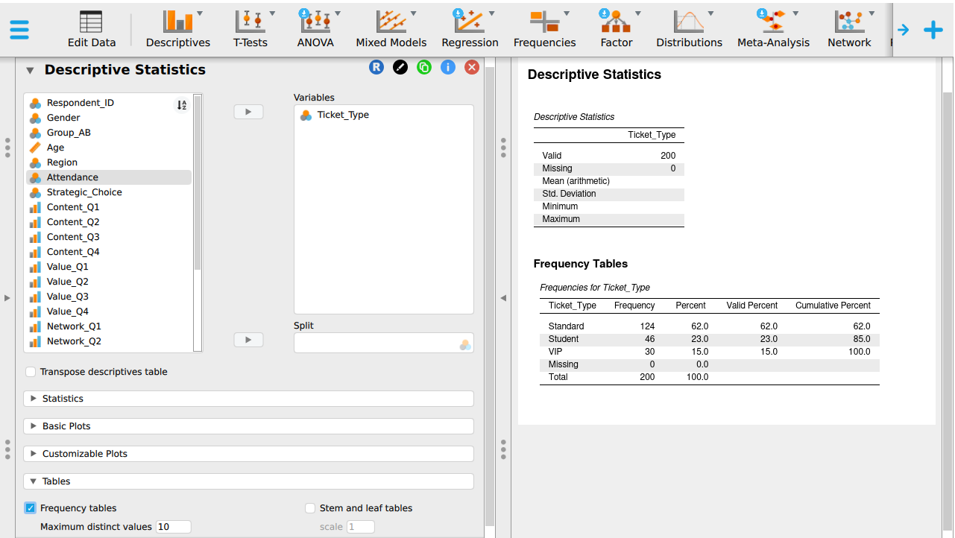Viewport: 955px width, 538px height.
Task: Click the arrow button beside the Variables box
Action: tap(248, 112)
